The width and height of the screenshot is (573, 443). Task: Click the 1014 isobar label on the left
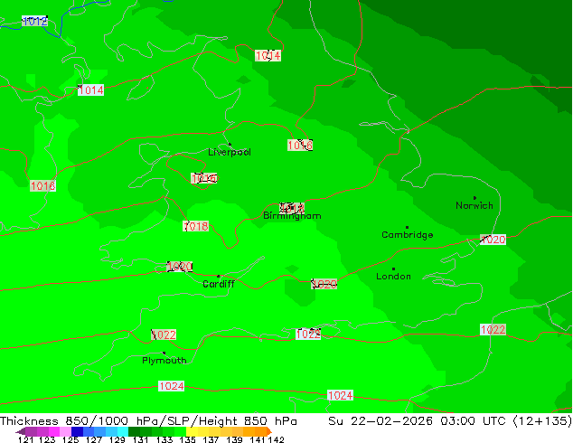click(90, 90)
